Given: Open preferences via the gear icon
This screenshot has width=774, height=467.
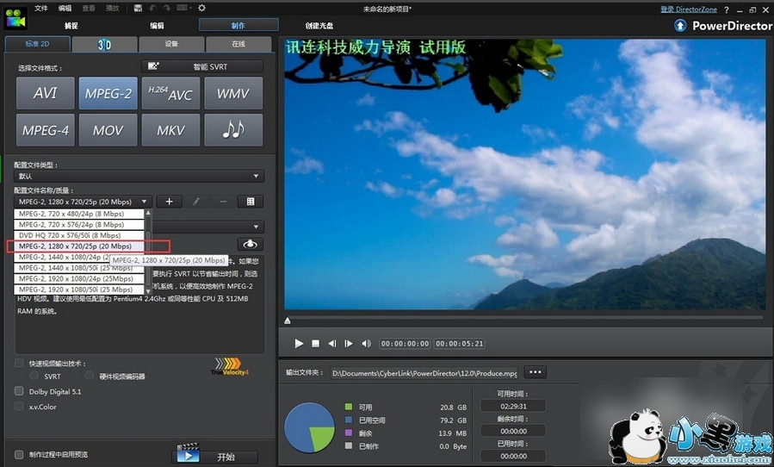Looking at the screenshot, I should [201, 8].
